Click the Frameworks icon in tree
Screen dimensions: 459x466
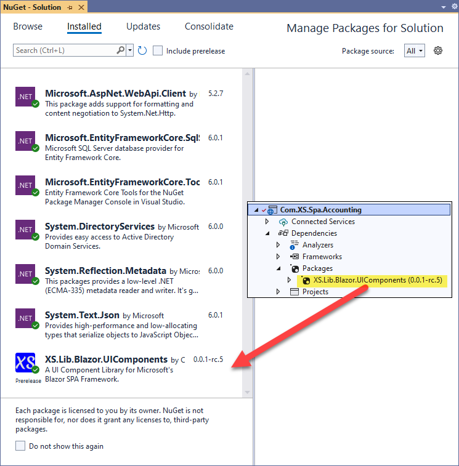294,257
